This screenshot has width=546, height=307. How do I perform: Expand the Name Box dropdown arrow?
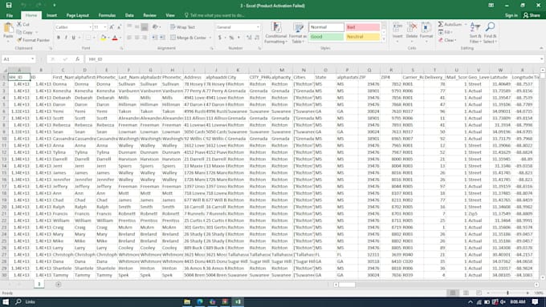[x=32, y=59]
